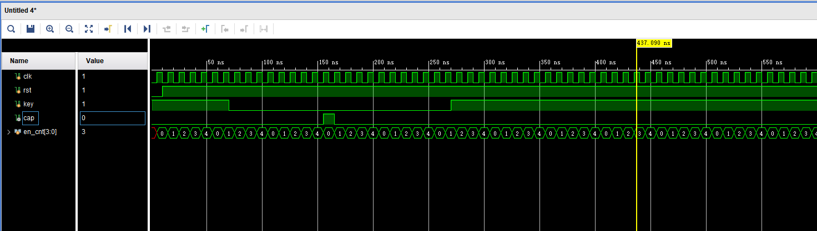The image size is (817, 231).
Task: Click the yellow 437.090 ns cursor flag
Action: click(x=654, y=43)
